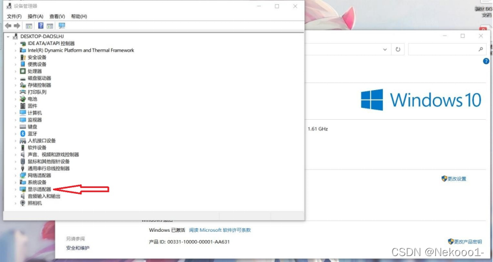Collapse the DESKTOP-DAOSLHJ root node
493x262 pixels.
[x=8, y=37]
